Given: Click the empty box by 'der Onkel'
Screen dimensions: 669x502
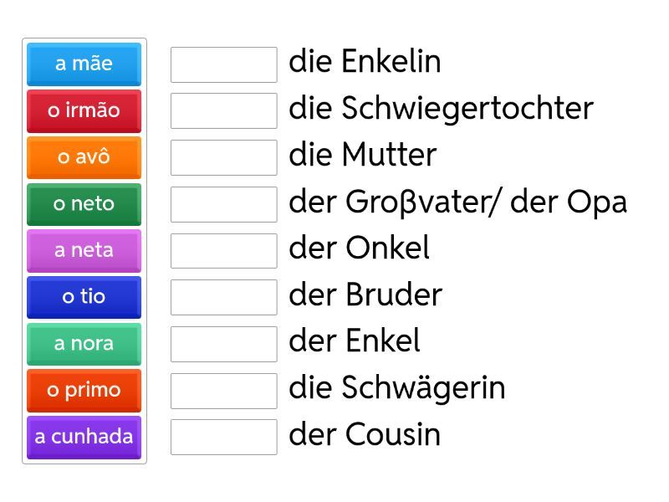Looking at the screenshot, I should [223, 250].
